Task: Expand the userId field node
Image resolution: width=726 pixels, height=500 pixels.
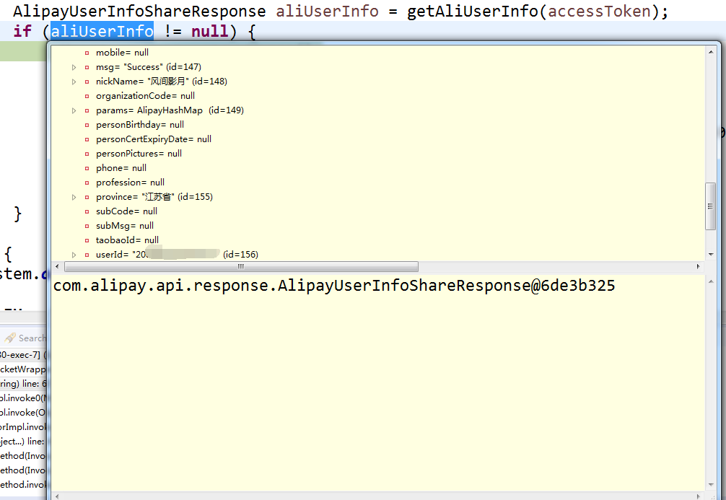Action: [74, 255]
